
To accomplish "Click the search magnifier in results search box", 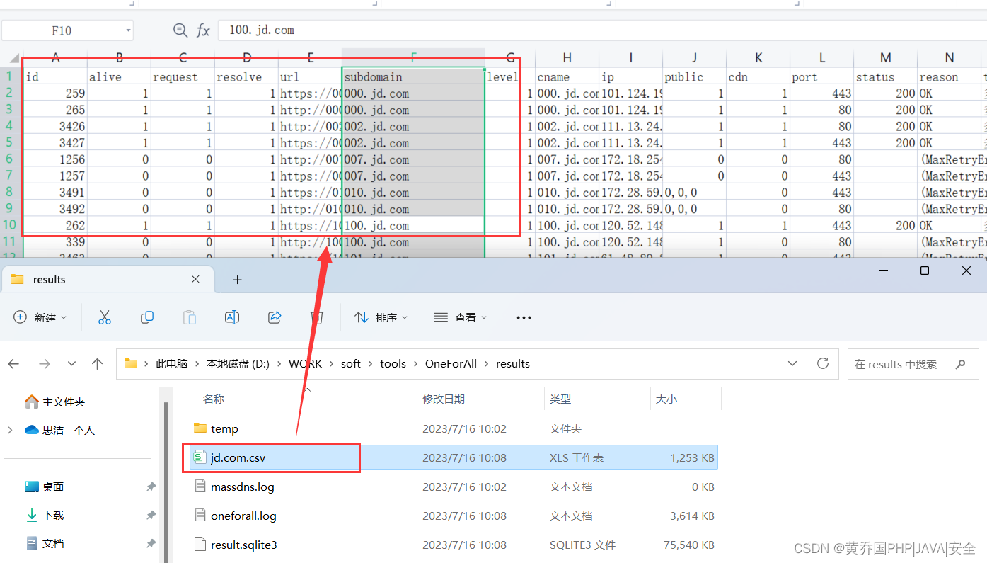I will point(960,364).
